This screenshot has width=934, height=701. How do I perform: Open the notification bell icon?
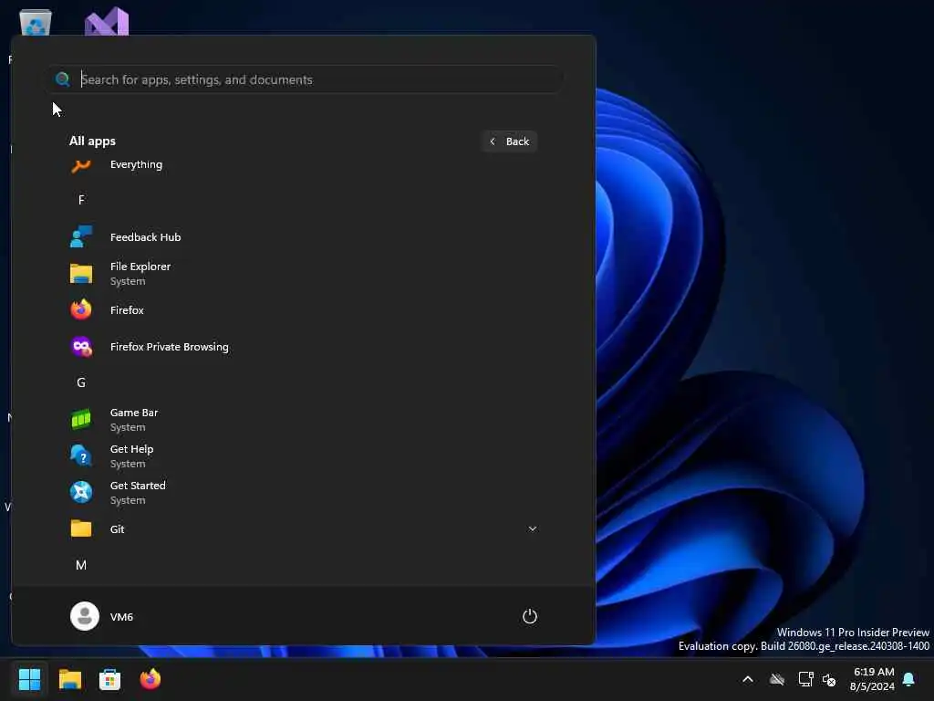pos(908,679)
